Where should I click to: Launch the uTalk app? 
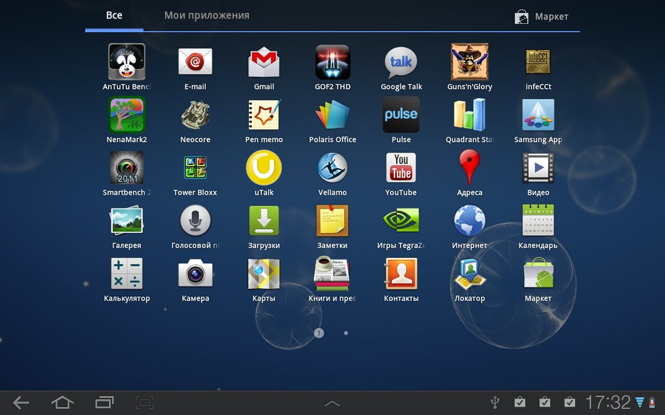[264, 168]
